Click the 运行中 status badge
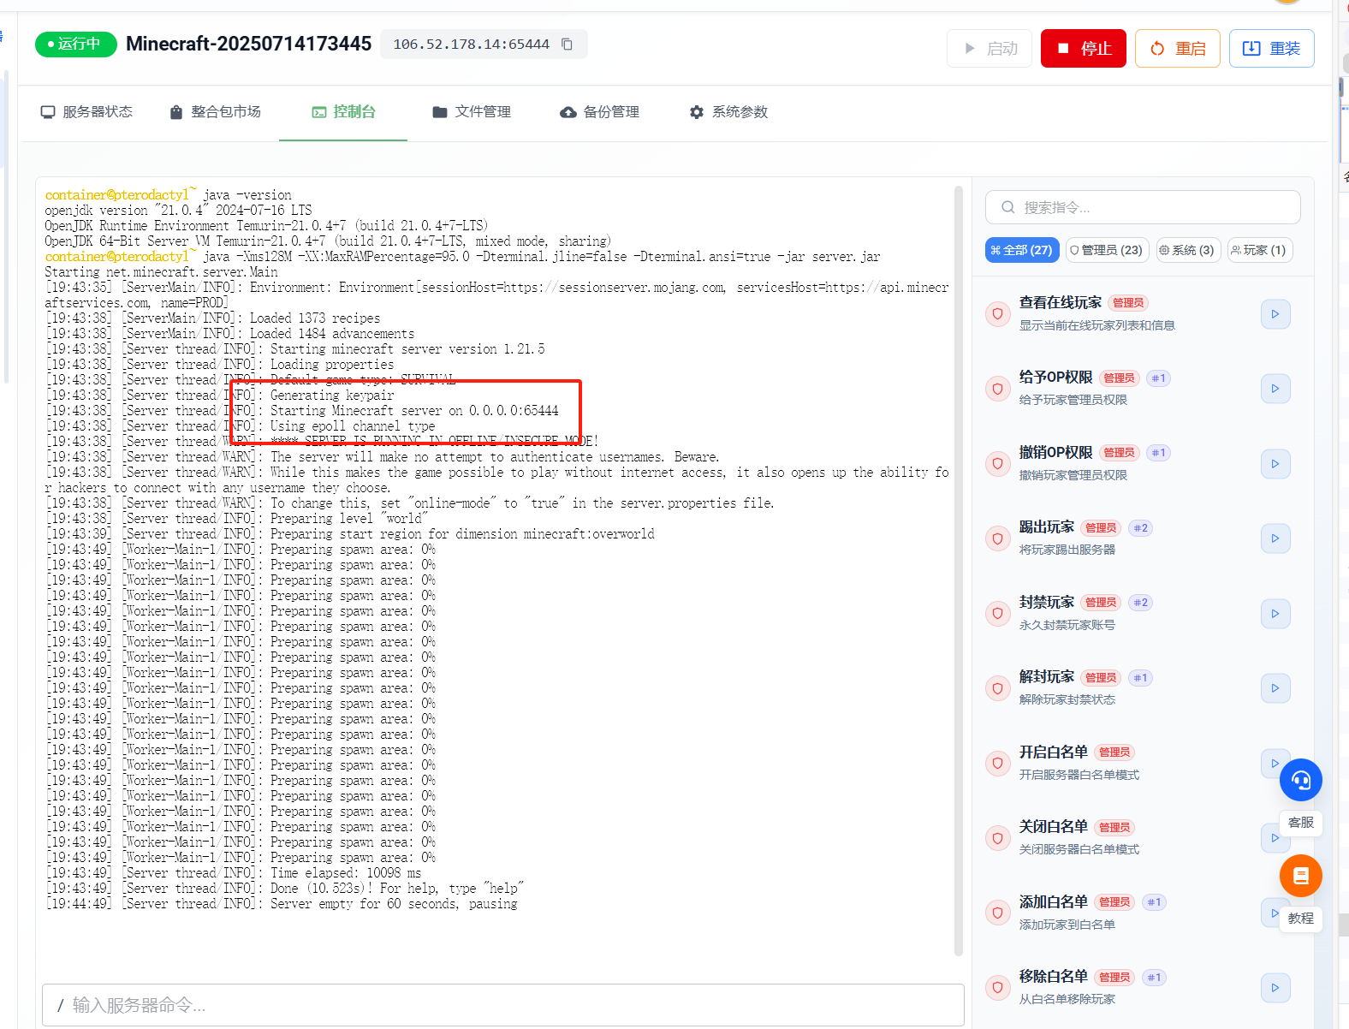 click(75, 44)
